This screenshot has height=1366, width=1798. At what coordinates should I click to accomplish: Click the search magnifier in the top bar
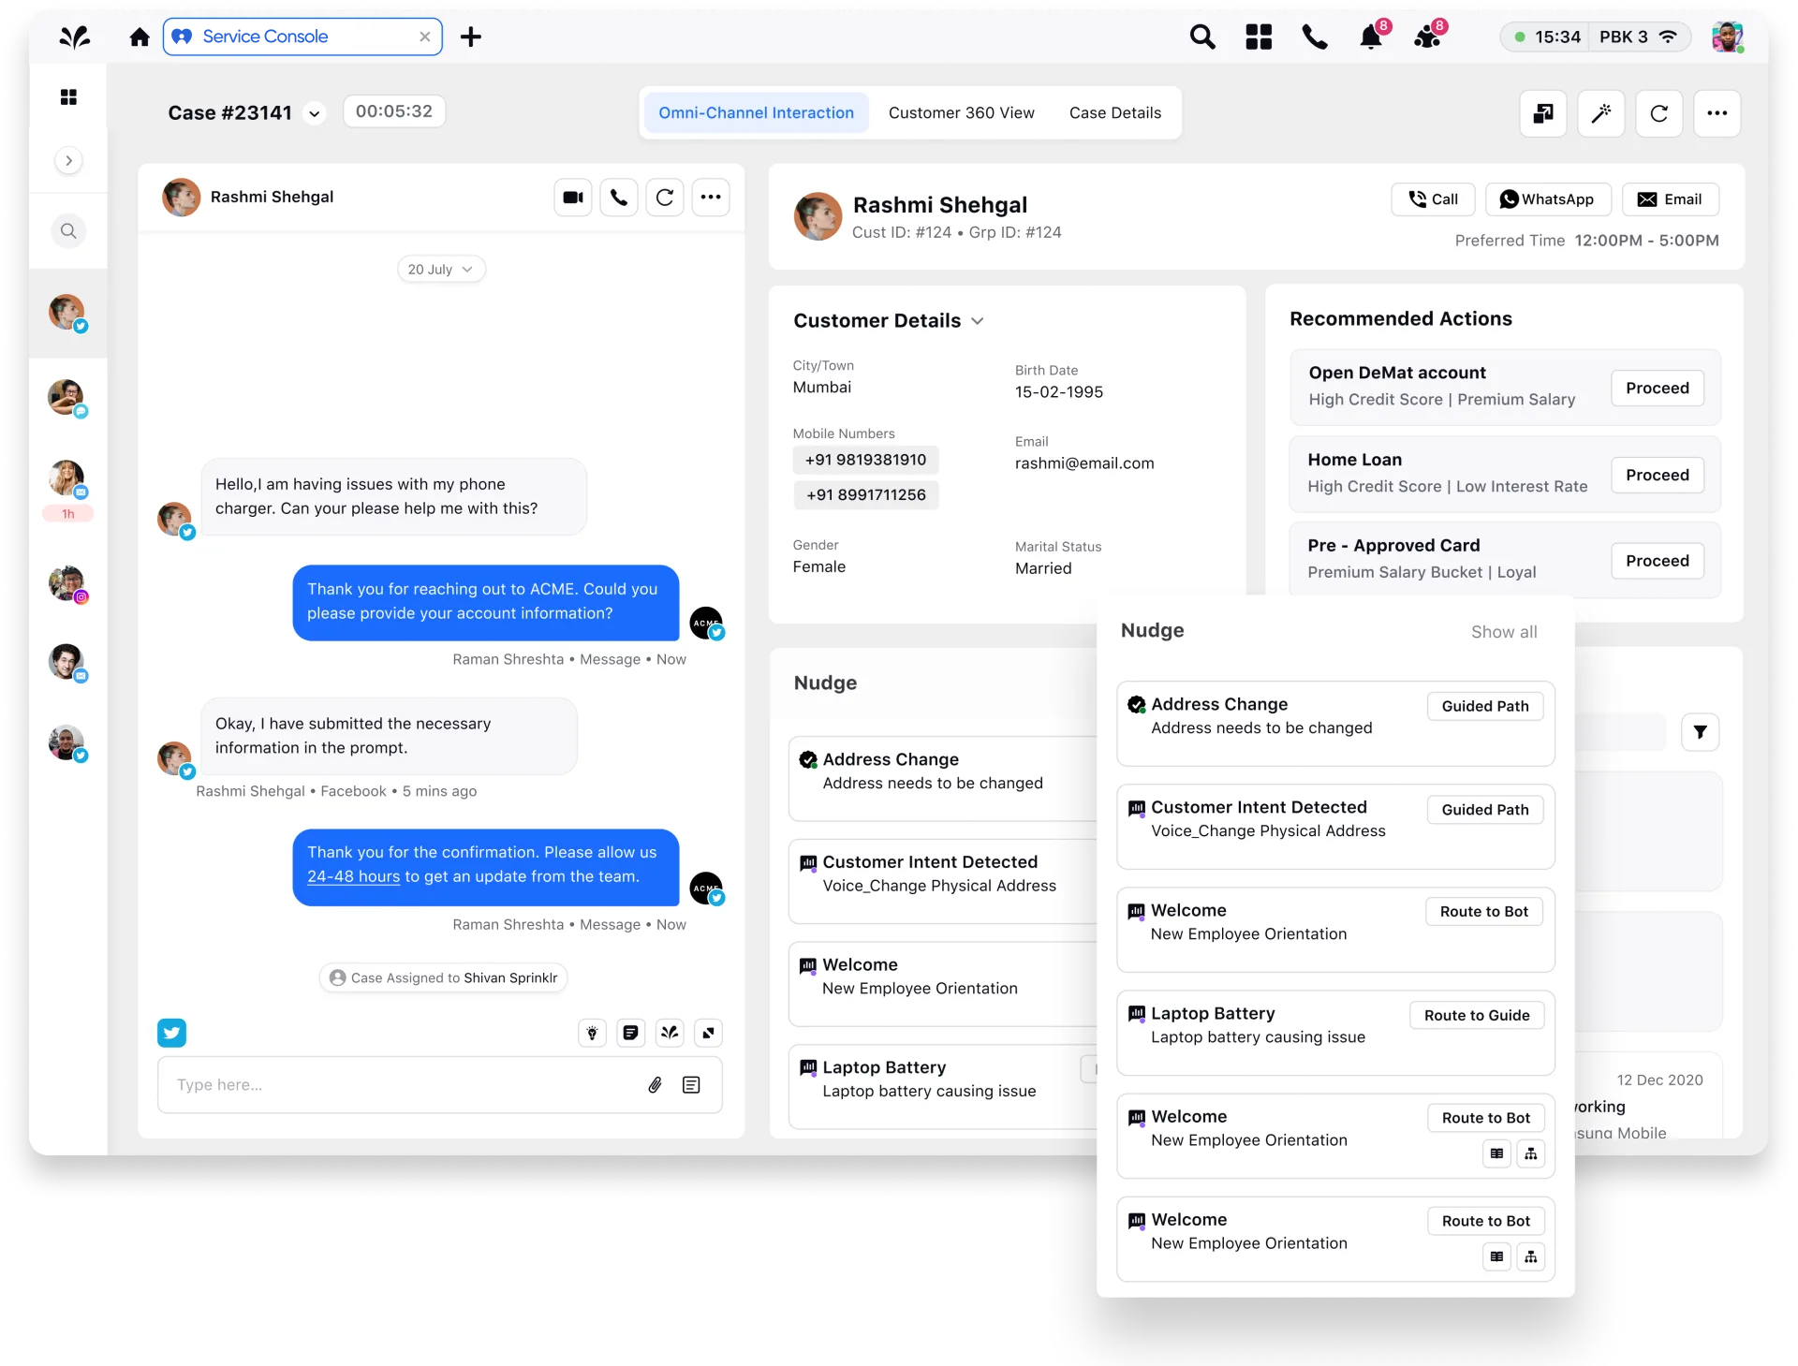click(x=1202, y=37)
